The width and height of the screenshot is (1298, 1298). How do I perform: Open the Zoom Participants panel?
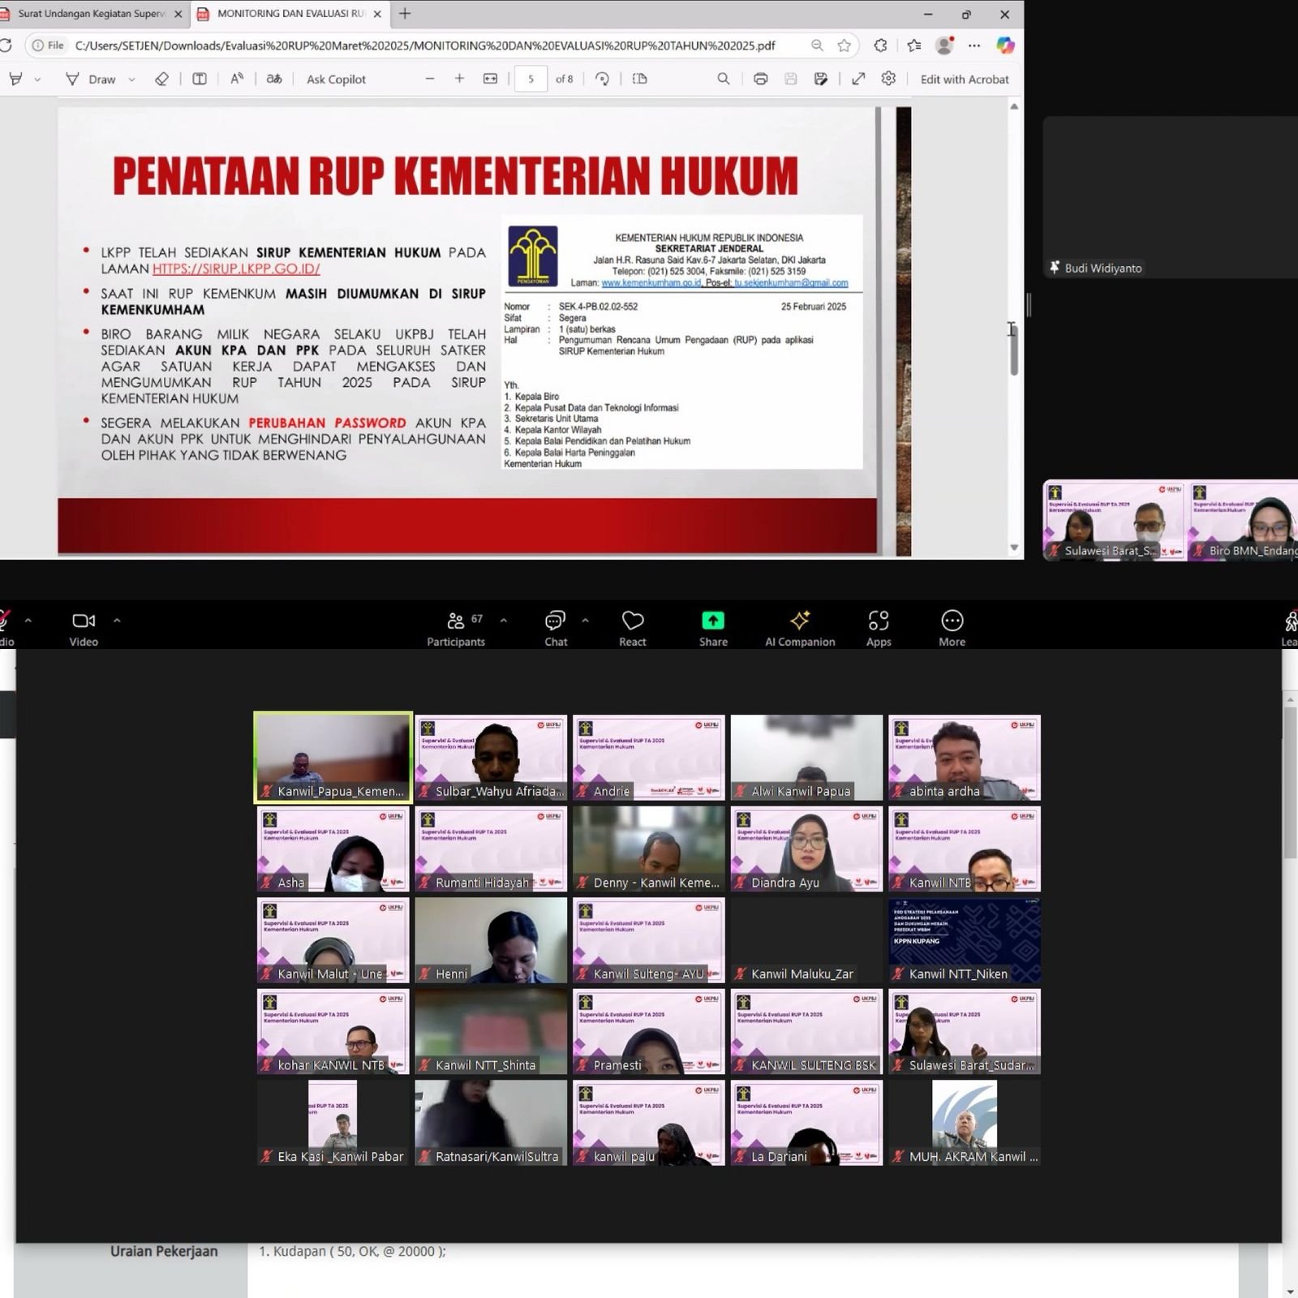coord(455,629)
